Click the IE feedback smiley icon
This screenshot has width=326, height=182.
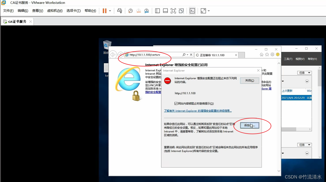(278, 55)
